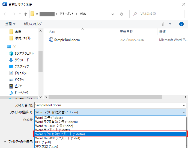Click the folder icon in address bar
The height and width of the screenshot is (148, 188).
(32, 14)
